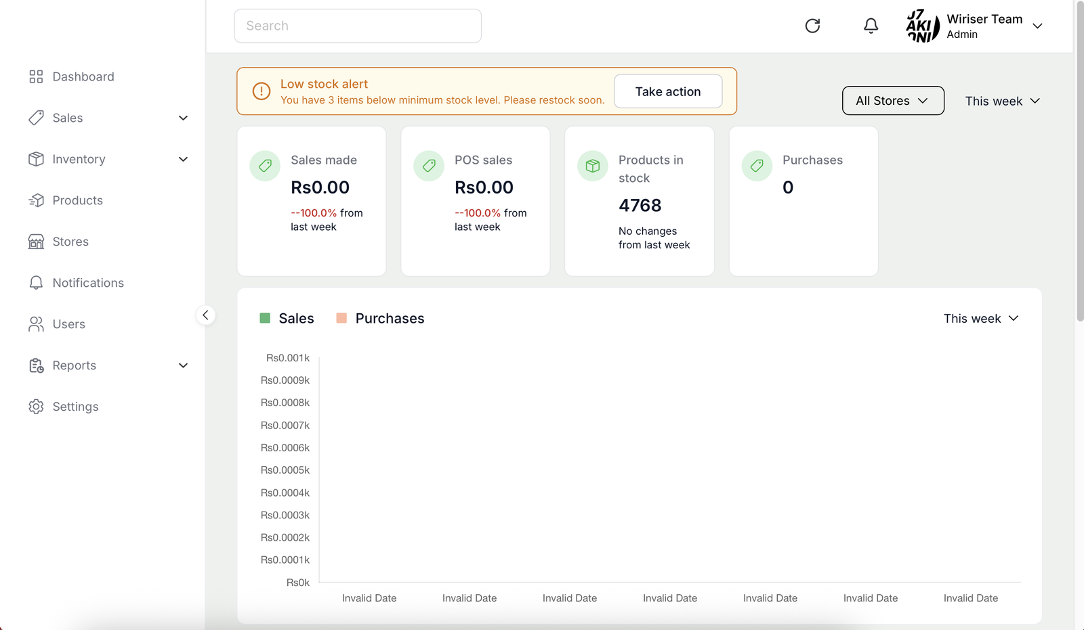
Task: Click the Sales made Rs0.00 value
Action: point(320,187)
